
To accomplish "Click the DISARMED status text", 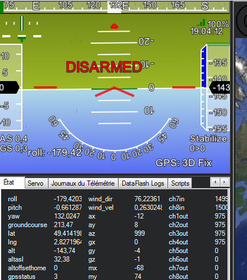I will click(104, 67).
